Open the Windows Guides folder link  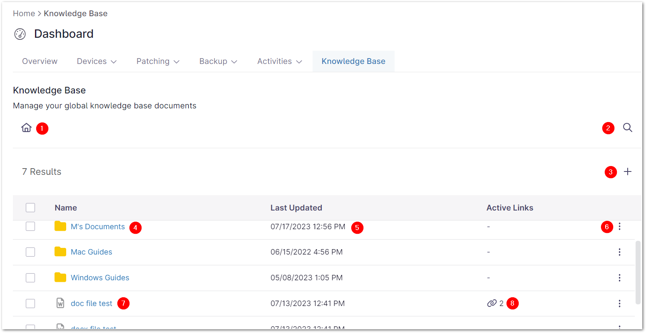click(x=100, y=278)
